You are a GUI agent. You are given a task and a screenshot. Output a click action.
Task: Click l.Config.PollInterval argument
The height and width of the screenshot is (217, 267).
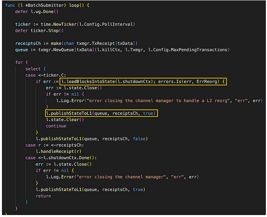point(106,24)
